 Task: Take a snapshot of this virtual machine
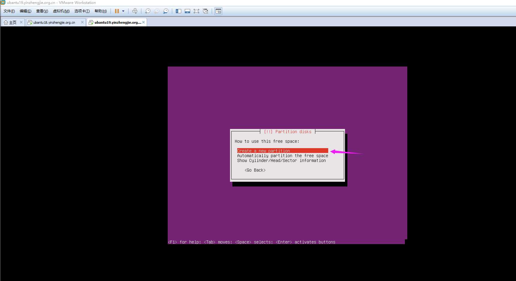(x=148, y=11)
